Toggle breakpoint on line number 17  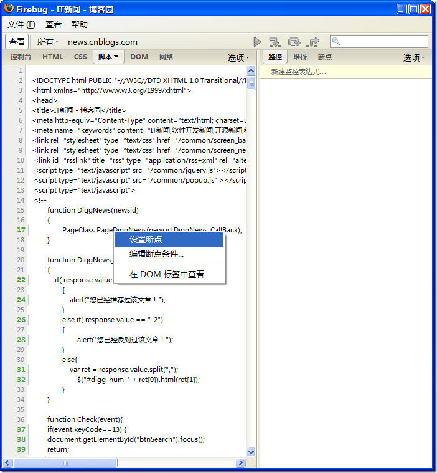[21, 230]
